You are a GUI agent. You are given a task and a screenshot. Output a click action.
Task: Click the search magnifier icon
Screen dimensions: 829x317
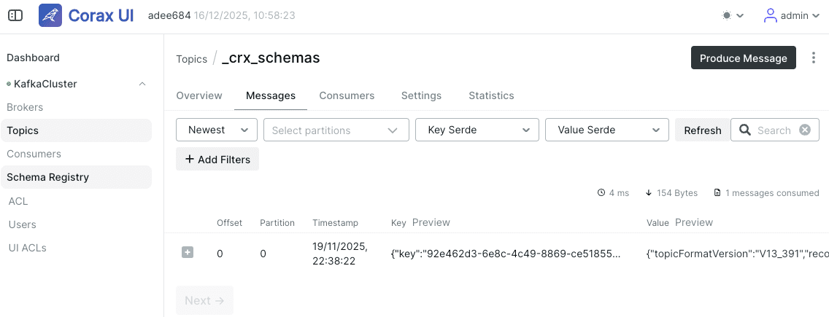746,130
